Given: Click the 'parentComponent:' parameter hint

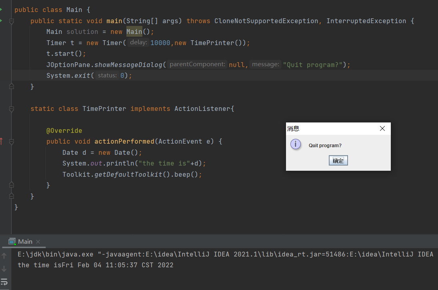Looking at the screenshot, I should (x=197, y=64).
